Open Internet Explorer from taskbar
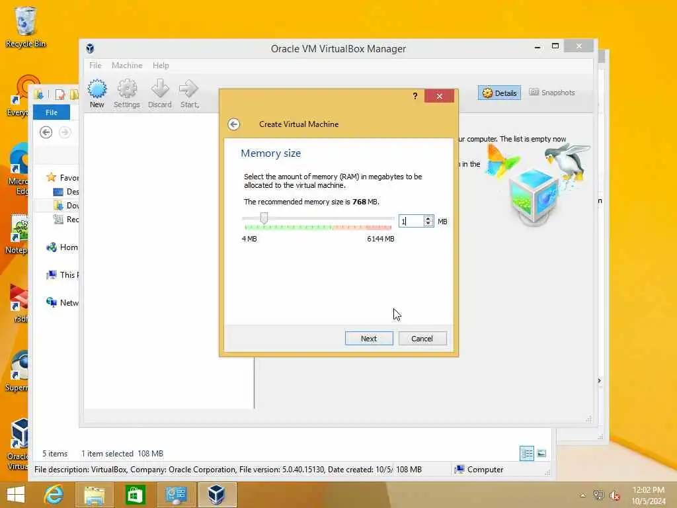The image size is (677, 508). click(54, 495)
